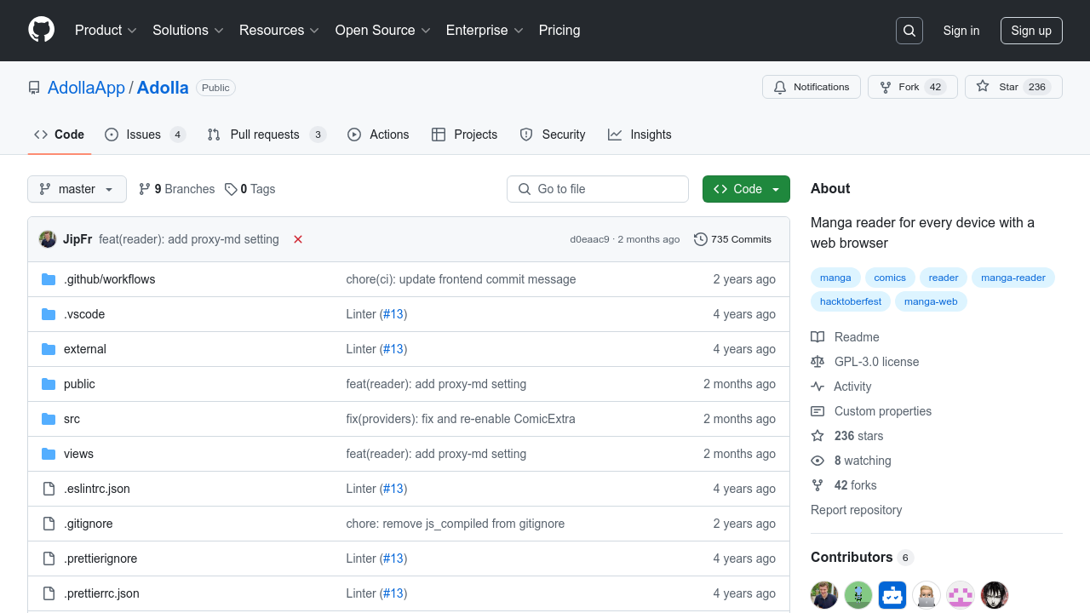Expand the Open Source menu
1090x613 pixels.
point(383,30)
